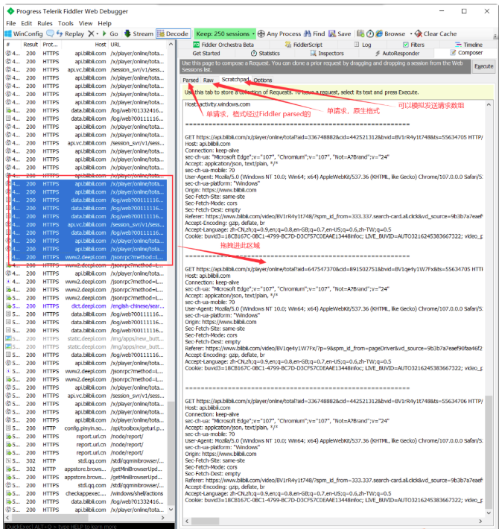
Task: Replay the selected sessions
Action: (70, 34)
